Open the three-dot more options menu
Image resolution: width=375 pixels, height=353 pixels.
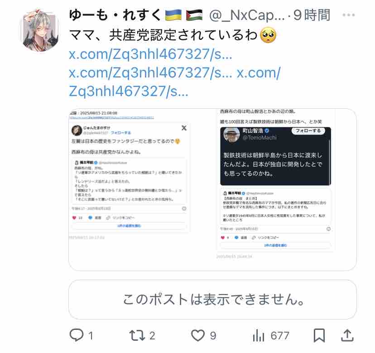point(349,15)
